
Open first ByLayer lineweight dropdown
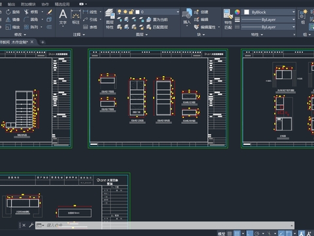coord(294,20)
